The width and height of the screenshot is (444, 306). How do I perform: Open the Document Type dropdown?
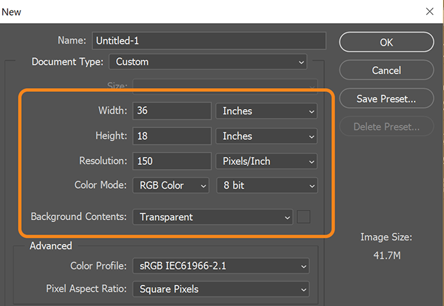208,61
